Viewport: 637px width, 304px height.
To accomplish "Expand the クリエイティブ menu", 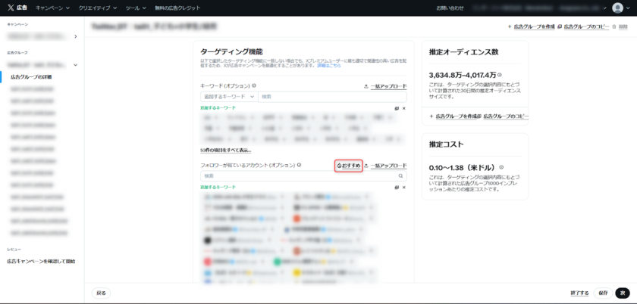I will pos(98,8).
